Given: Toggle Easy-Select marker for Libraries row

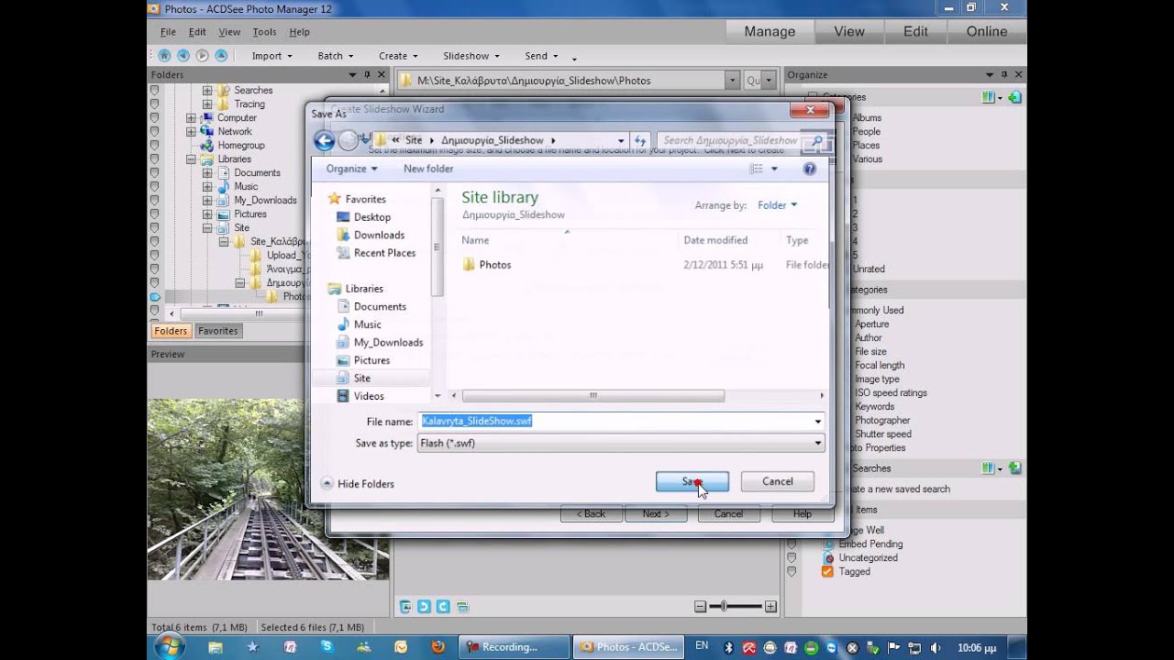Looking at the screenshot, I should click(154, 159).
